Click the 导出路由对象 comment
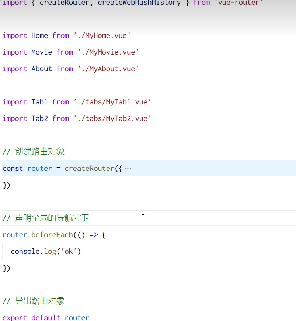The image size is (296, 321). click(x=34, y=301)
